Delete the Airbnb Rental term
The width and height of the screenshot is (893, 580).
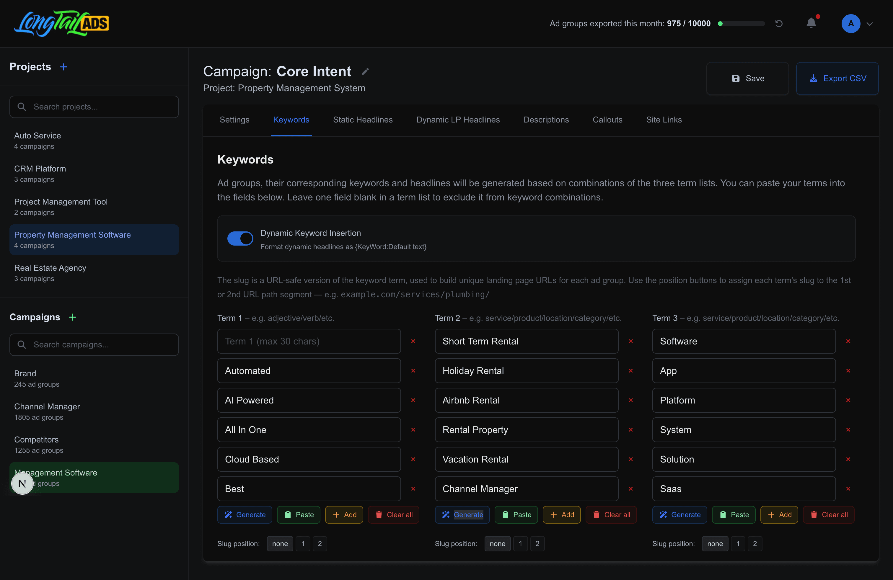pos(631,401)
